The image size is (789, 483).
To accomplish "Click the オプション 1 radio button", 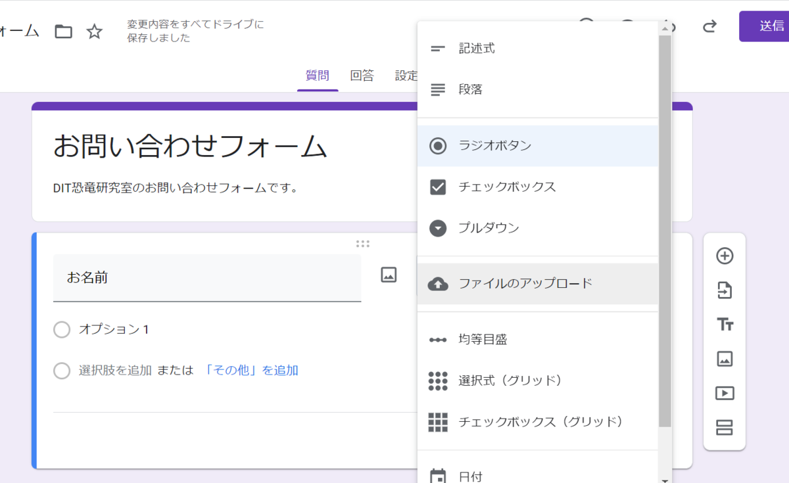I will coord(62,330).
